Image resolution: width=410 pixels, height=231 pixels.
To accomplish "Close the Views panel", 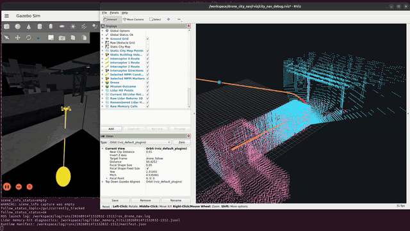I will 188,136.
